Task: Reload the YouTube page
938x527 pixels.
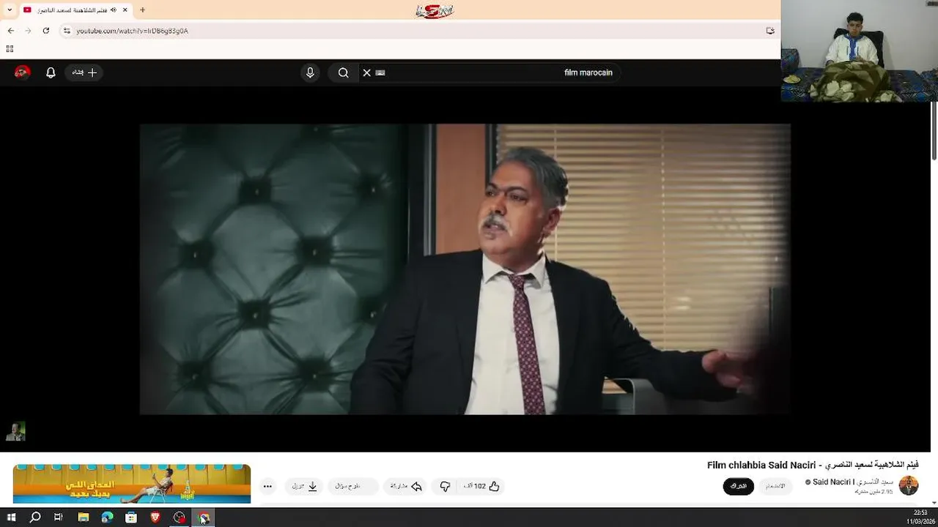Action: (x=45, y=31)
